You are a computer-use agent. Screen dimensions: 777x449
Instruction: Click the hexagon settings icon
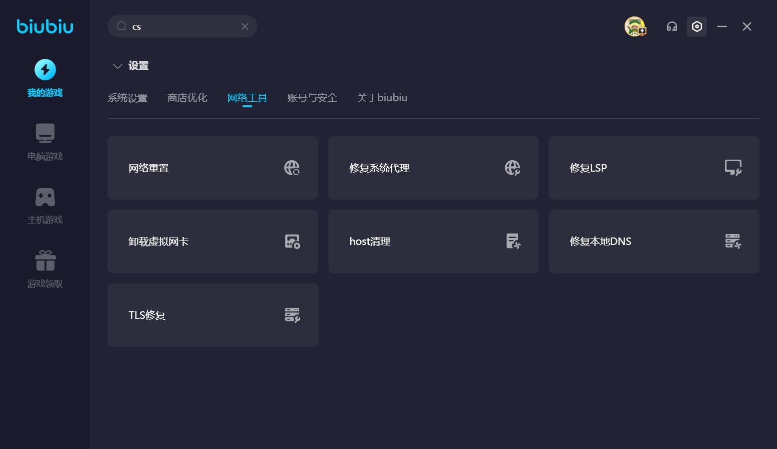(697, 26)
